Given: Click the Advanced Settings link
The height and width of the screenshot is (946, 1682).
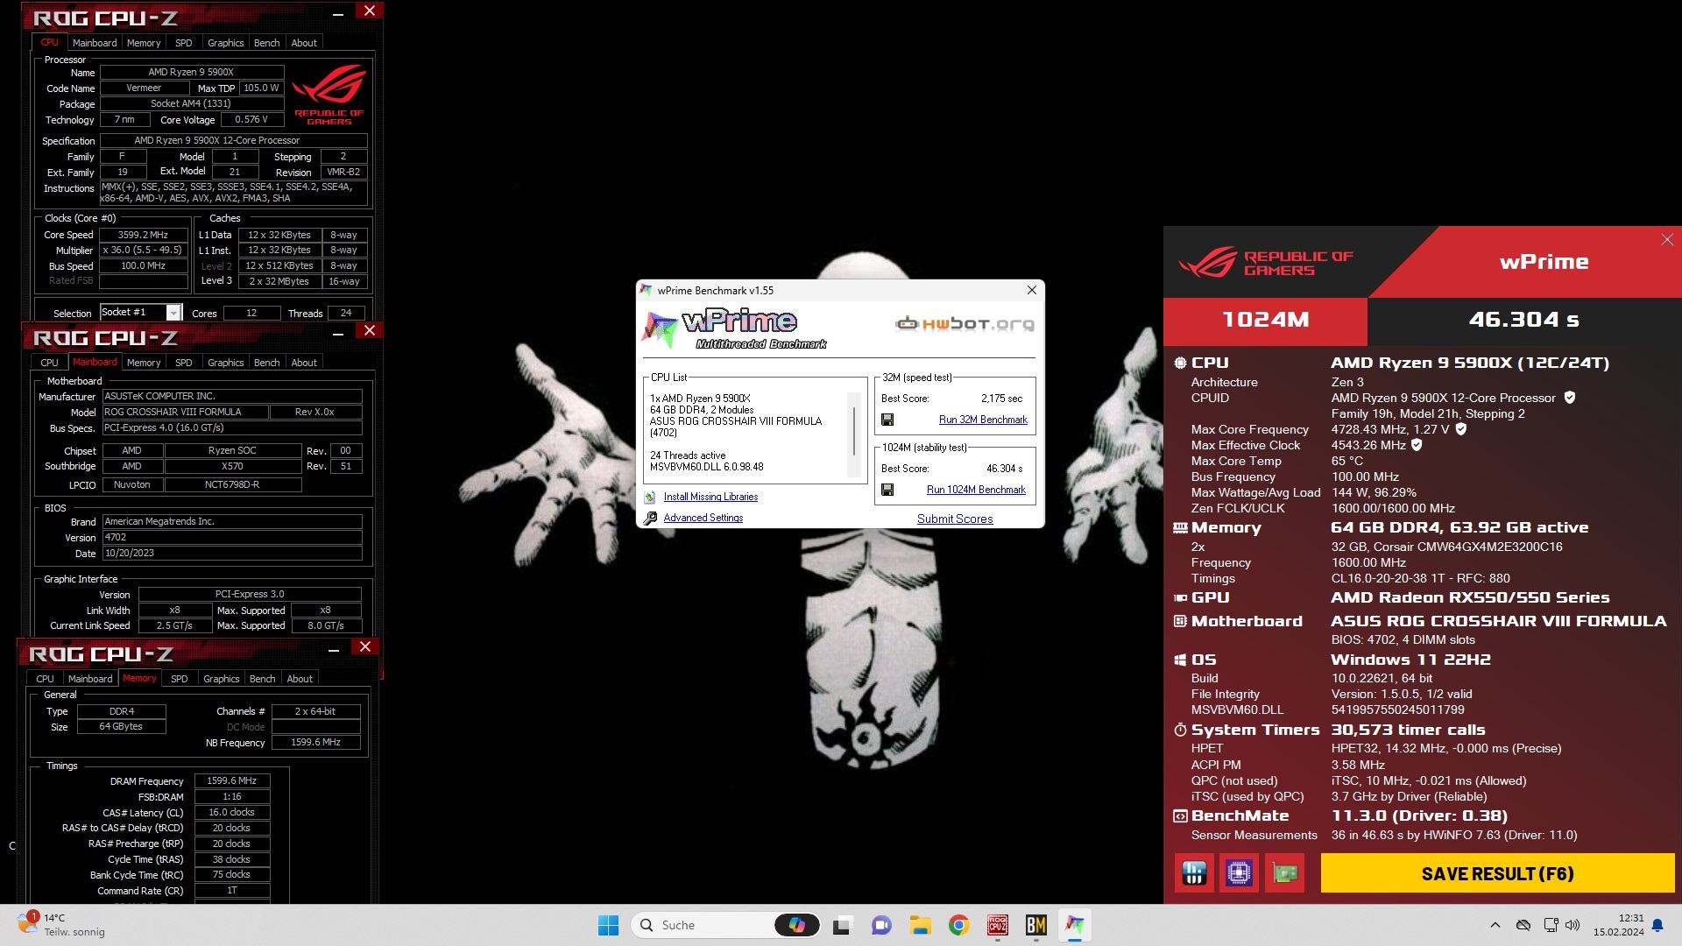Looking at the screenshot, I should [703, 518].
